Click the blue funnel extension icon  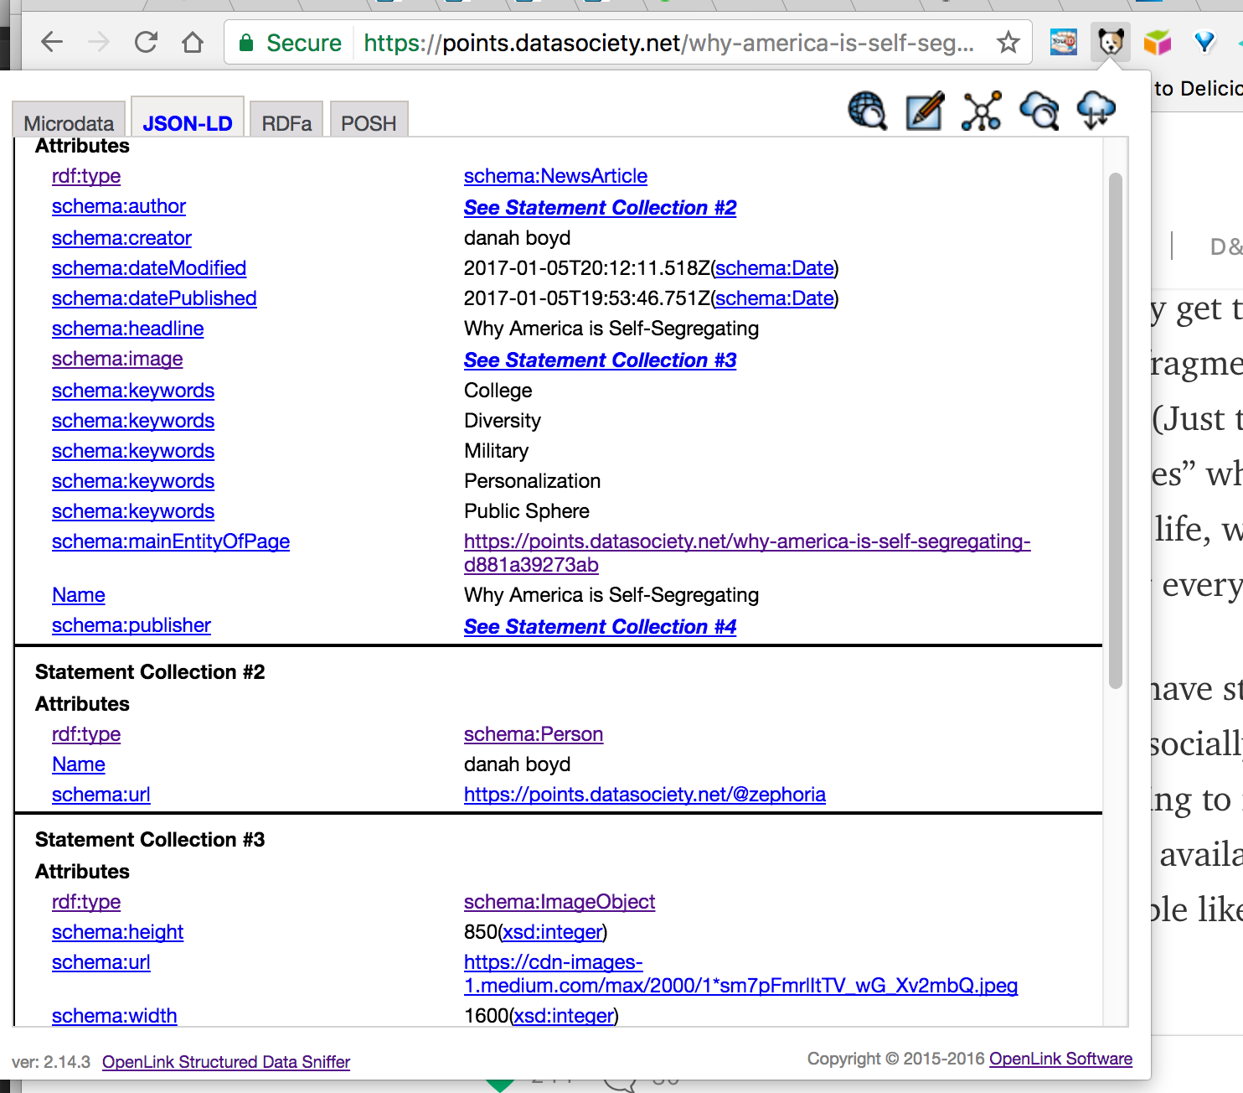(1204, 42)
